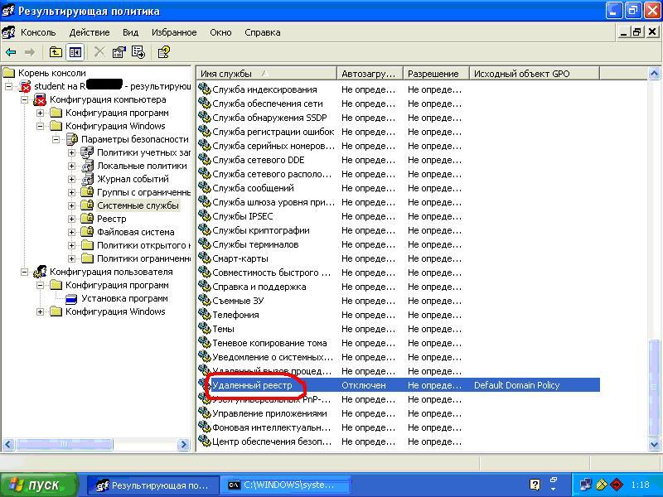The width and height of the screenshot is (663, 497).
Task: Click the Delete X toolbar icon
Action: [99, 52]
